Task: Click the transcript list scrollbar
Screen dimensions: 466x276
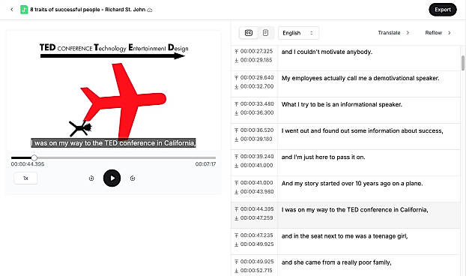Action: point(463,63)
